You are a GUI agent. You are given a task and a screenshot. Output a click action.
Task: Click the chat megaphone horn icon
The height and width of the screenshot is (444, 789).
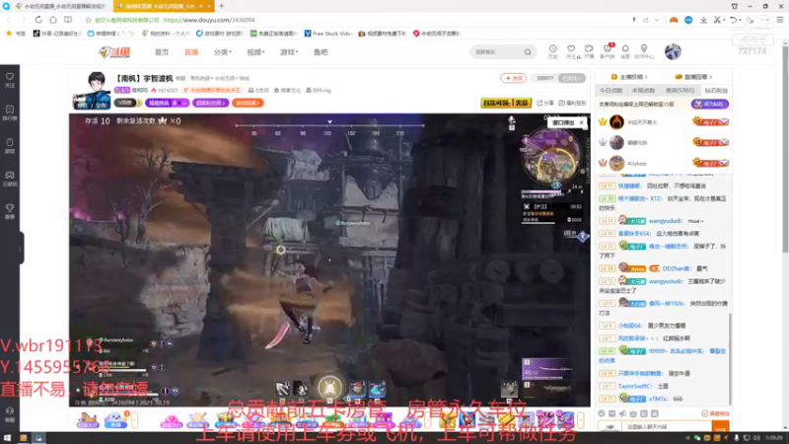coord(622,413)
